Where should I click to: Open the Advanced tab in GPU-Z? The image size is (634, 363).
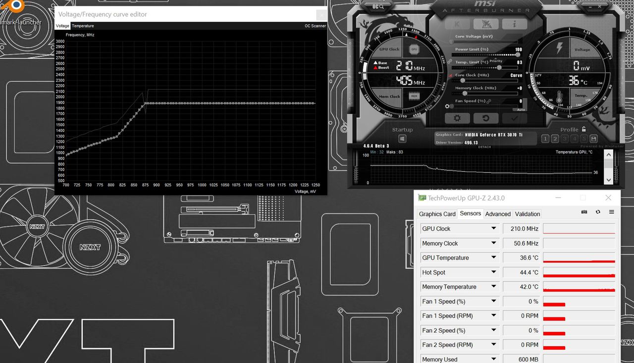point(498,214)
